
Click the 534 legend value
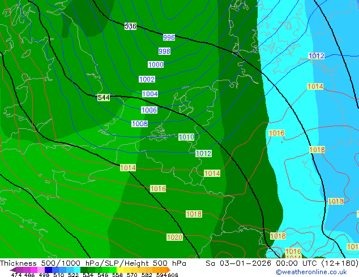click(88, 275)
